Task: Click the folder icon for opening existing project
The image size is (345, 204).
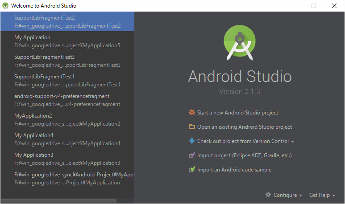Action: tap(192, 127)
